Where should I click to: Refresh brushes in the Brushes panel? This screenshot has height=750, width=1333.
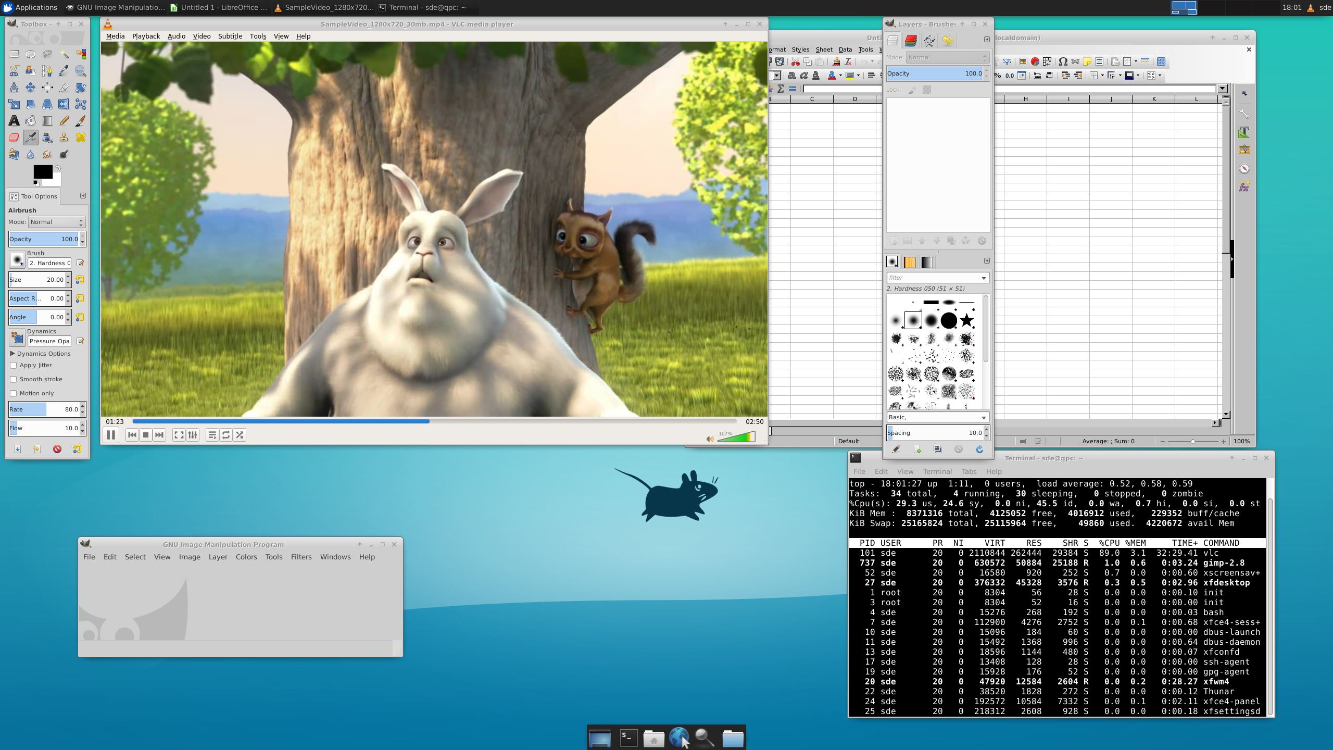tap(979, 449)
